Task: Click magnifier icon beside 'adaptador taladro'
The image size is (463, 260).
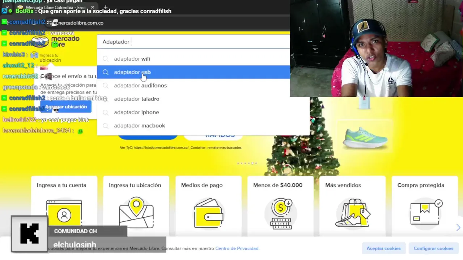Action: [x=105, y=99]
